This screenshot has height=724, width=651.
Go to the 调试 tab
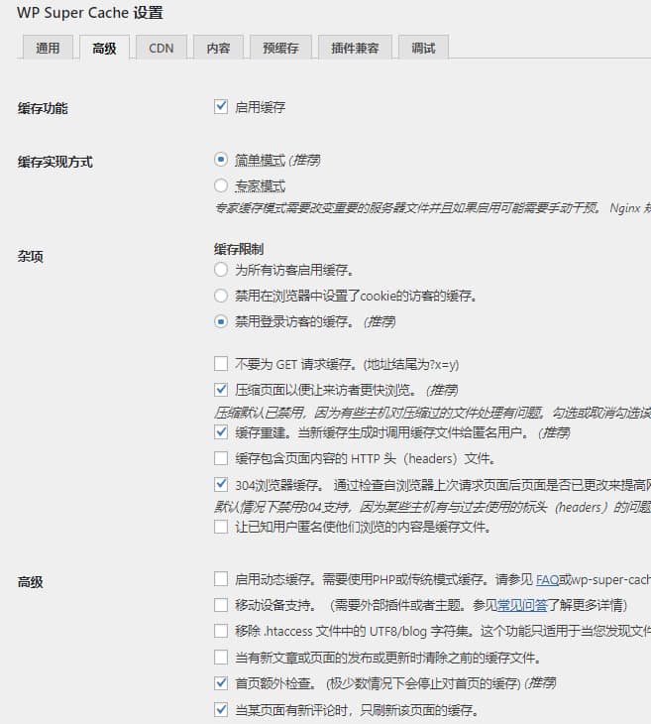pyautogui.click(x=423, y=48)
